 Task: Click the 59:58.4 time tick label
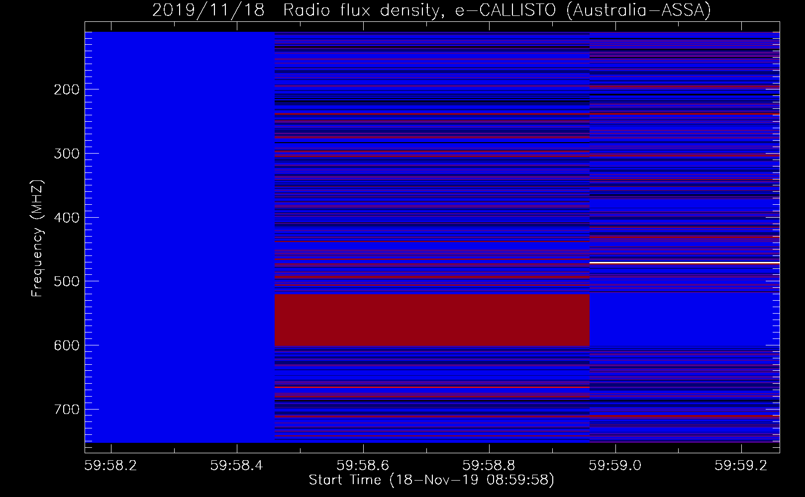coord(237,465)
